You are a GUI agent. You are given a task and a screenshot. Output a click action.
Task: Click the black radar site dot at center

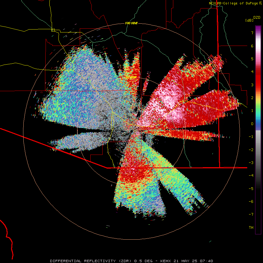click(x=131, y=131)
